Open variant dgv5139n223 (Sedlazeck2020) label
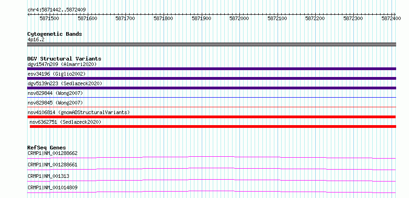The width and height of the screenshot is (409, 198). (65, 83)
